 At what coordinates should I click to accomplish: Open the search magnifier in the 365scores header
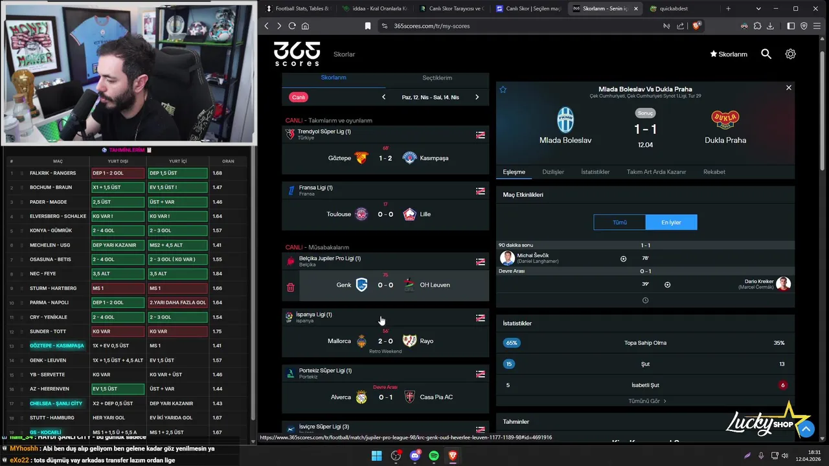pyautogui.click(x=766, y=54)
